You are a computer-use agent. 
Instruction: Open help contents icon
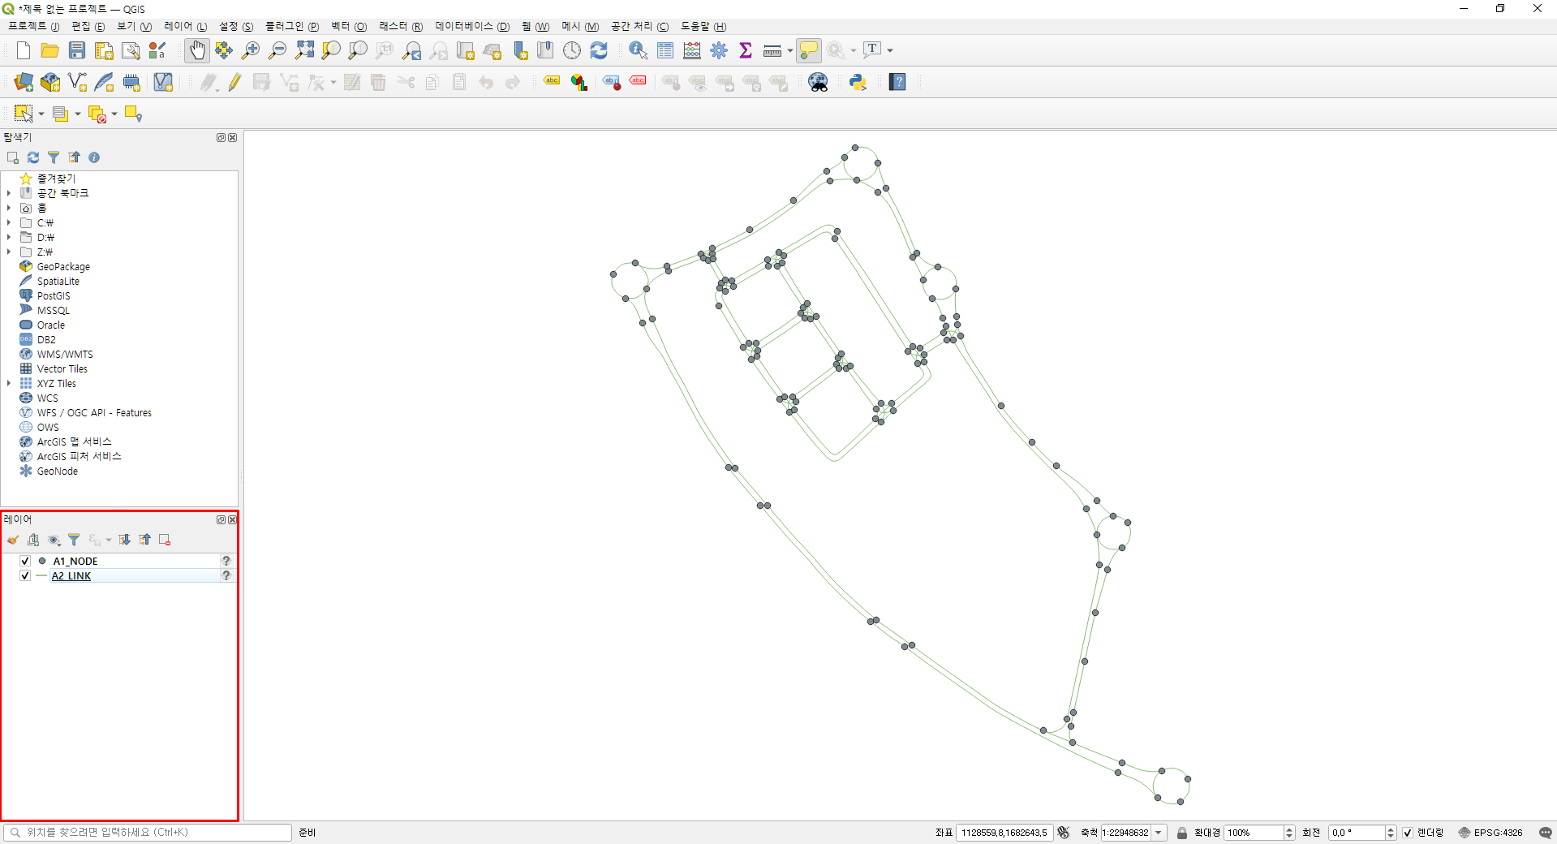897,82
